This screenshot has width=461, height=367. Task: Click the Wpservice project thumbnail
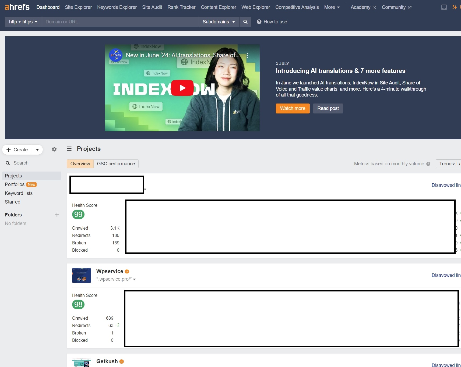click(82, 275)
